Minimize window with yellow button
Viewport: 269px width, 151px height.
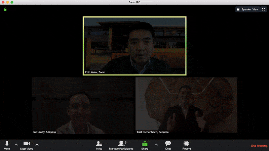pos(7,2)
